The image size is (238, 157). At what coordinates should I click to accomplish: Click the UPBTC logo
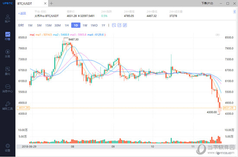[x=8, y=3]
